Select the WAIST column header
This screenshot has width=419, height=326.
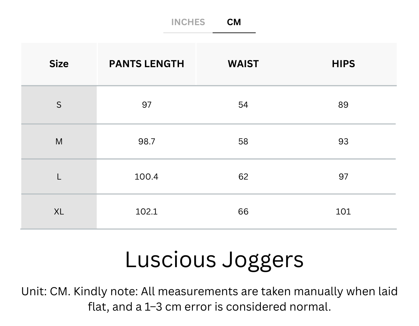coord(243,64)
